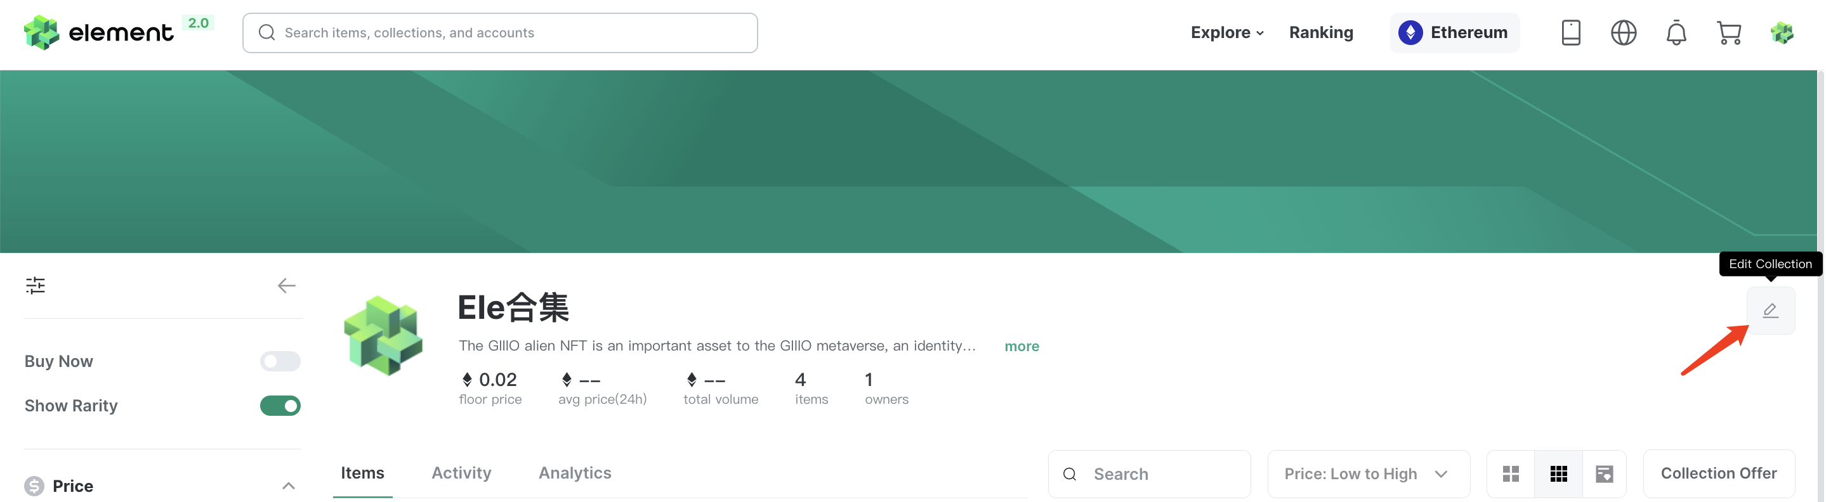Open the Price: Low to High sort dropdown
Viewport: 1826px width, 502px height.
click(x=1368, y=473)
